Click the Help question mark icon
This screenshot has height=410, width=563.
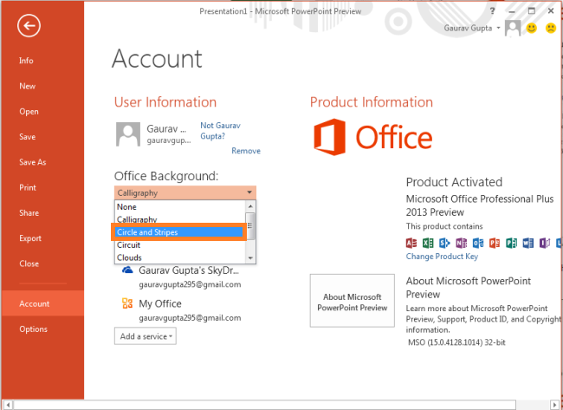493,10
